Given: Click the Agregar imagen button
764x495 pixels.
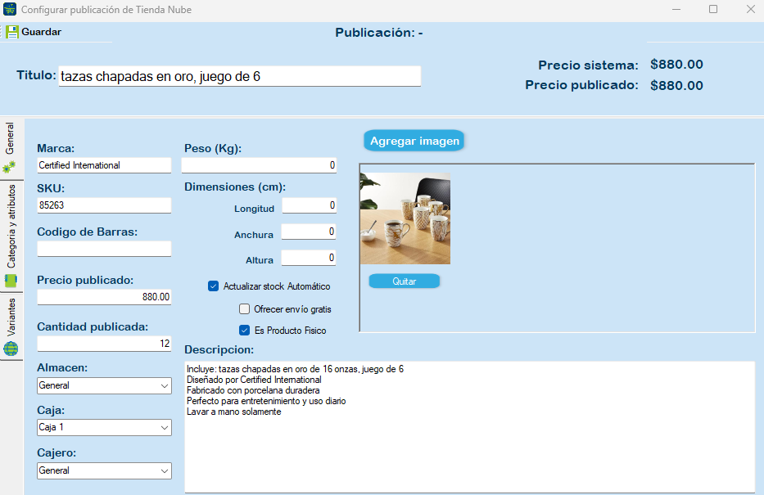Looking at the screenshot, I should click(x=414, y=141).
